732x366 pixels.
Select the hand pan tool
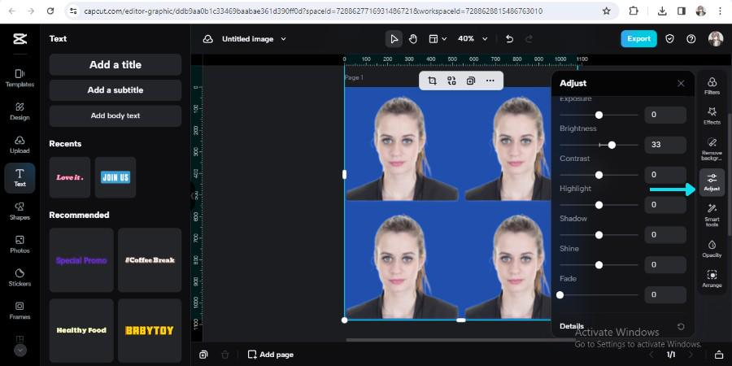point(412,39)
